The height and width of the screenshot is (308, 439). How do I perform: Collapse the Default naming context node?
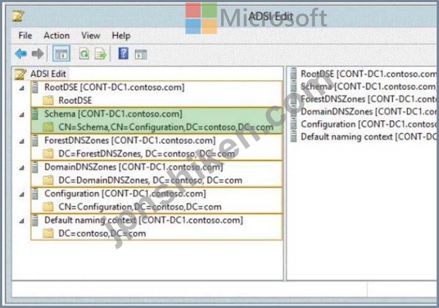pyautogui.click(x=21, y=221)
